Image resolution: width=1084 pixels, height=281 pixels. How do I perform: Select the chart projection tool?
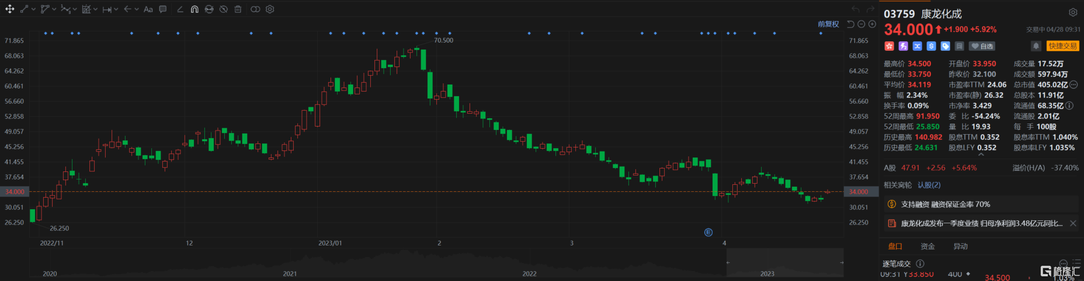pyautogui.click(x=86, y=9)
